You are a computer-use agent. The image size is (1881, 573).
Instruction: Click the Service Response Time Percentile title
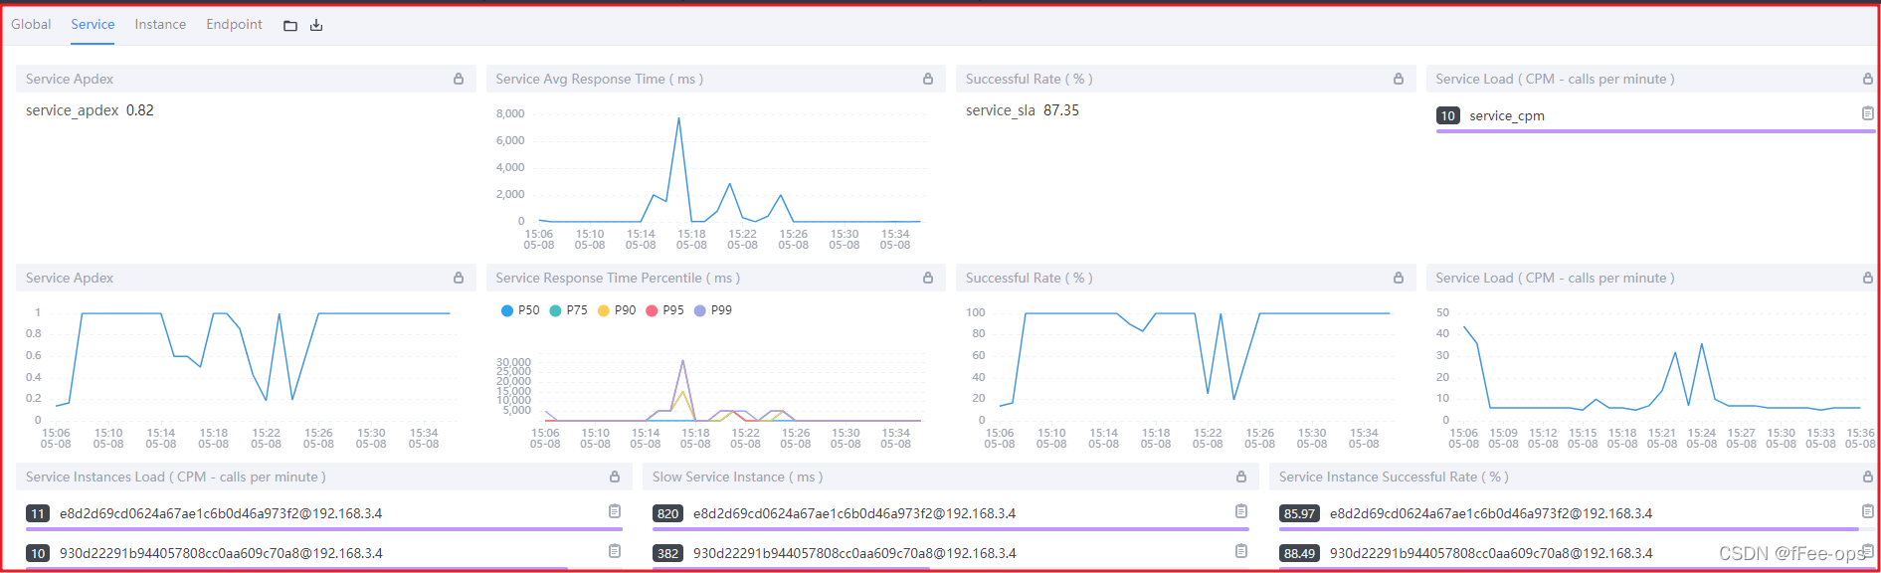[618, 278]
